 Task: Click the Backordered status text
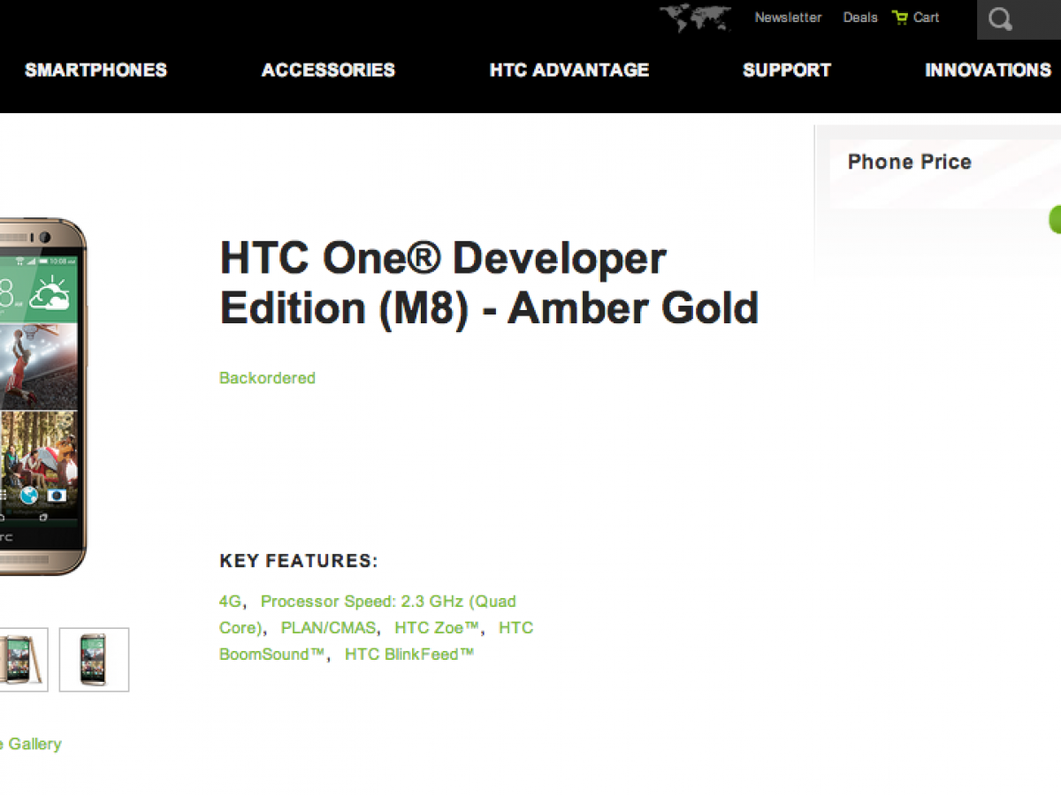point(267,378)
